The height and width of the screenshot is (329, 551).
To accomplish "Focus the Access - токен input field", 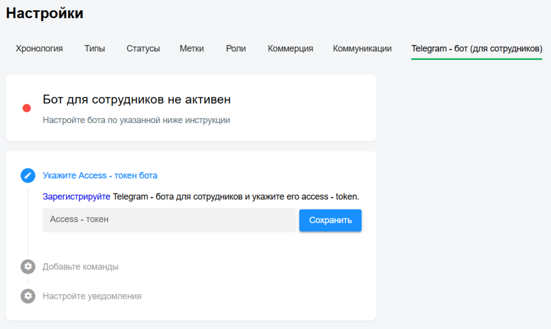I will pyautogui.click(x=169, y=220).
